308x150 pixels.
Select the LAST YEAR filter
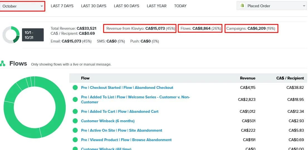pyautogui.click(x=157, y=6)
